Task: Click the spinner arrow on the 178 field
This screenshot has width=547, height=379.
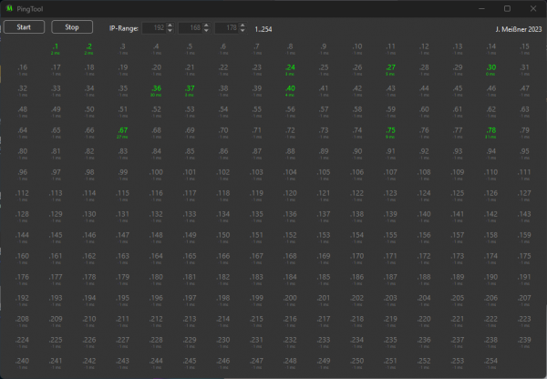Action: pyautogui.click(x=241, y=28)
